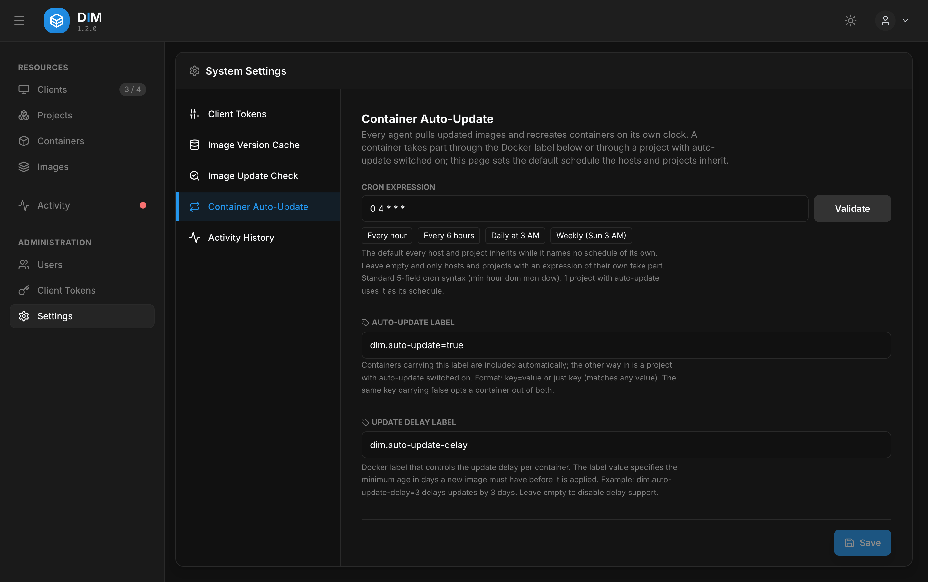The height and width of the screenshot is (582, 928).
Task: Open Activity History settings tab
Action: (258, 238)
